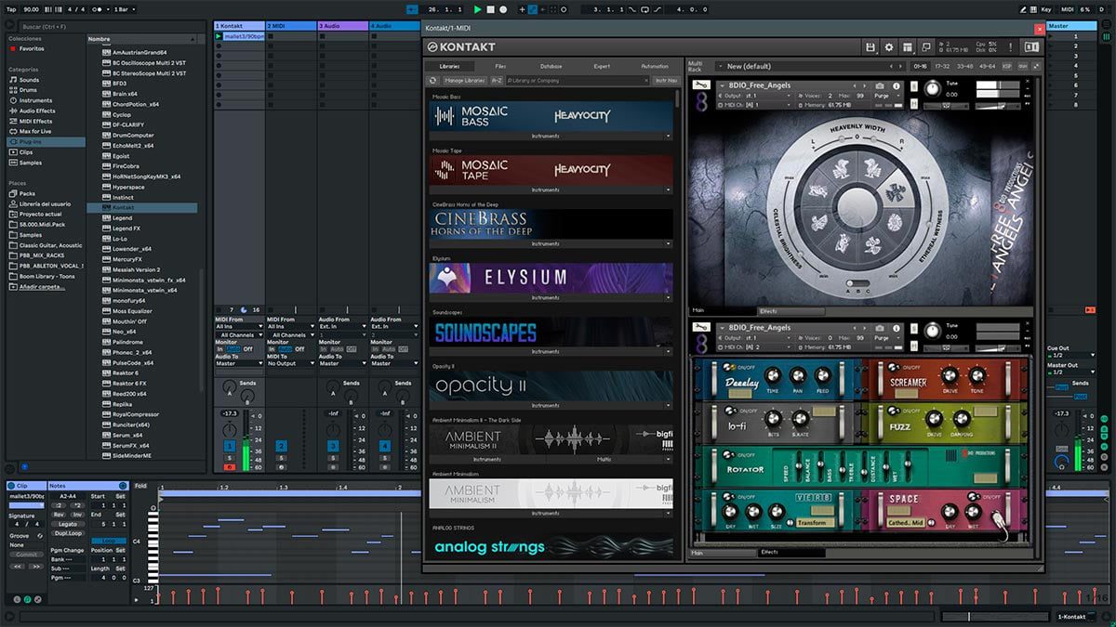Click the Manage Libraries button

[465, 81]
